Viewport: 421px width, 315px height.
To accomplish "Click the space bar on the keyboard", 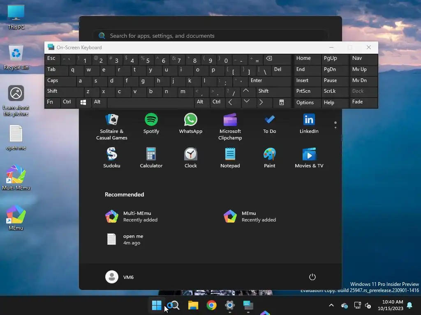I will click(150, 102).
